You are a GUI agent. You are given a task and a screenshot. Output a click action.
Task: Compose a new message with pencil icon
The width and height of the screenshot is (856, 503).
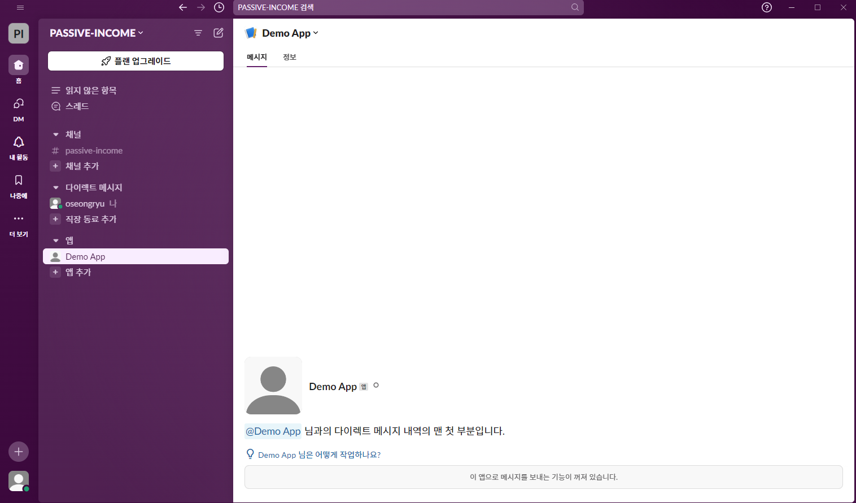click(x=219, y=33)
